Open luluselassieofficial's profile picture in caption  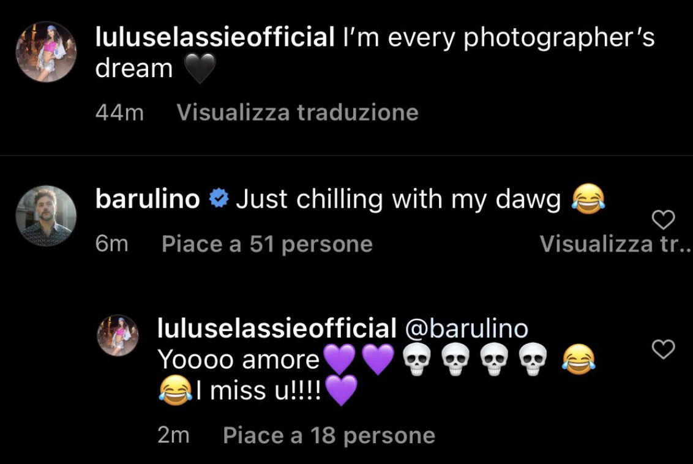(47, 51)
